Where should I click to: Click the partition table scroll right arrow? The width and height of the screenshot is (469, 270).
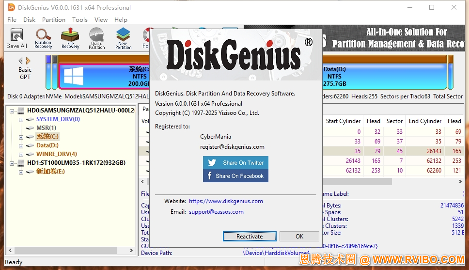(460, 181)
